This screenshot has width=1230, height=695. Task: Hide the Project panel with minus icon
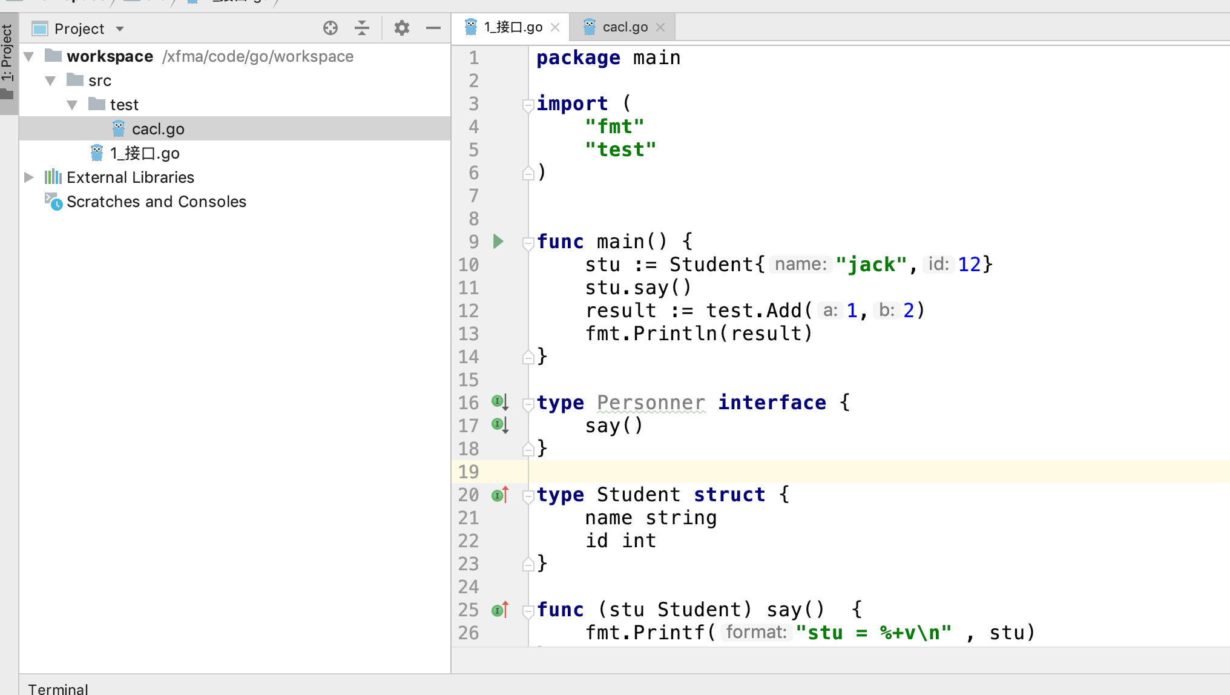point(433,28)
